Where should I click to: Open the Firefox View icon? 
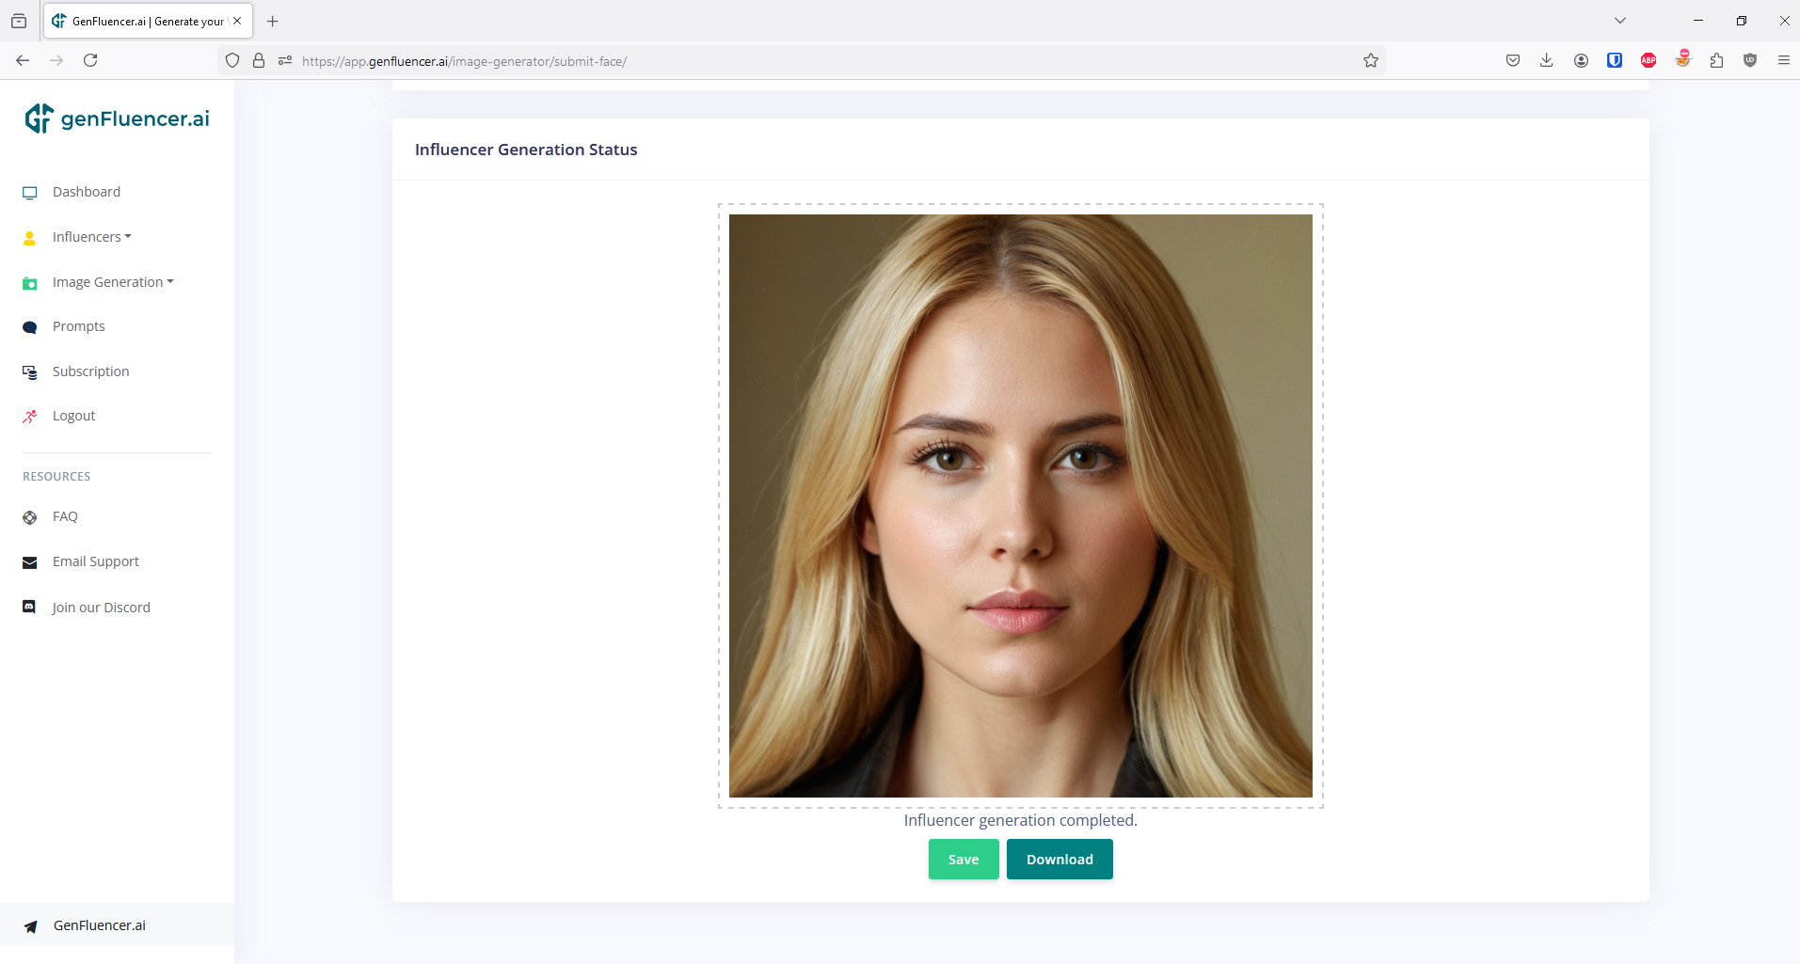click(x=19, y=21)
